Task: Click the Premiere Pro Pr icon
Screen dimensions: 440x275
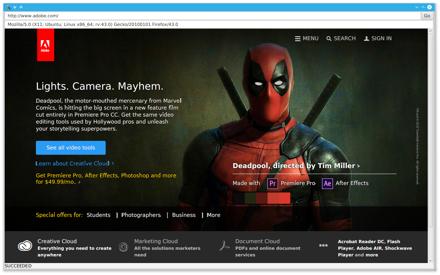Action: tap(273, 183)
